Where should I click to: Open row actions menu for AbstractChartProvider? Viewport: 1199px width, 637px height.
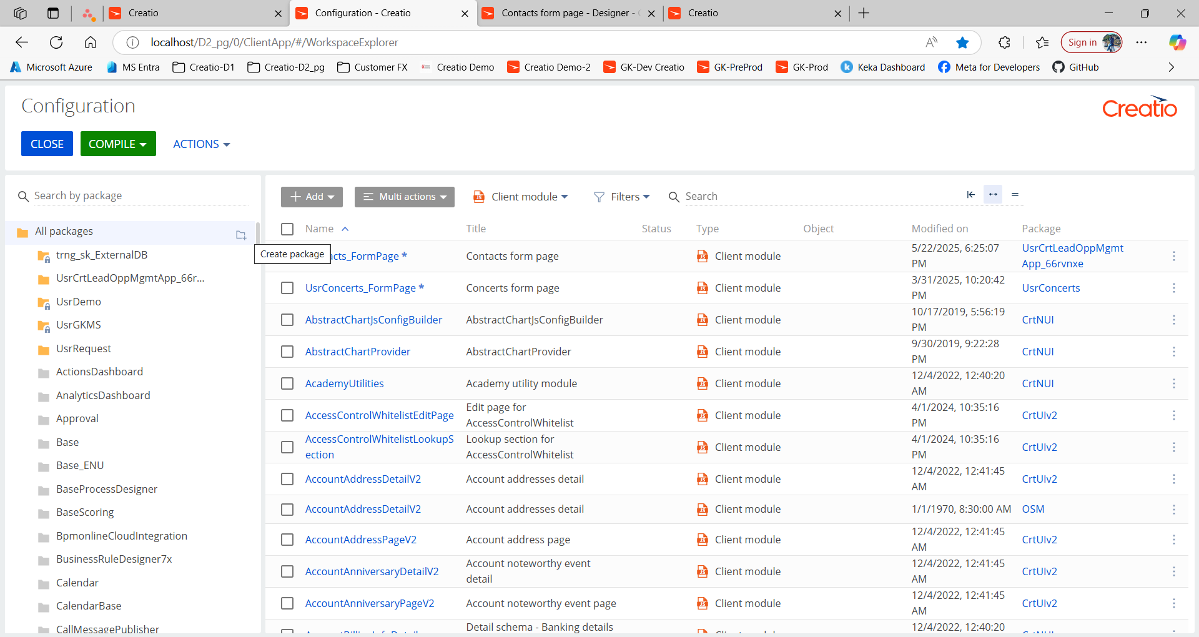pyautogui.click(x=1174, y=352)
